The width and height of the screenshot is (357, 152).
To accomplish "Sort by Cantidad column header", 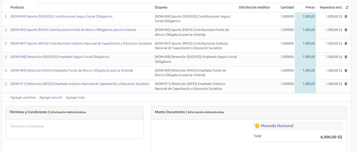I will pyautogui.click(x=287, y=7).
